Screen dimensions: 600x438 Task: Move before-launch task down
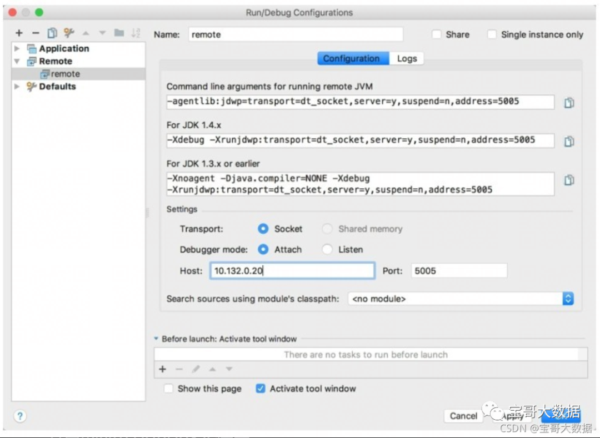[x=229, y=369]
